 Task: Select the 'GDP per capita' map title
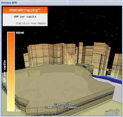click(25, 17)
